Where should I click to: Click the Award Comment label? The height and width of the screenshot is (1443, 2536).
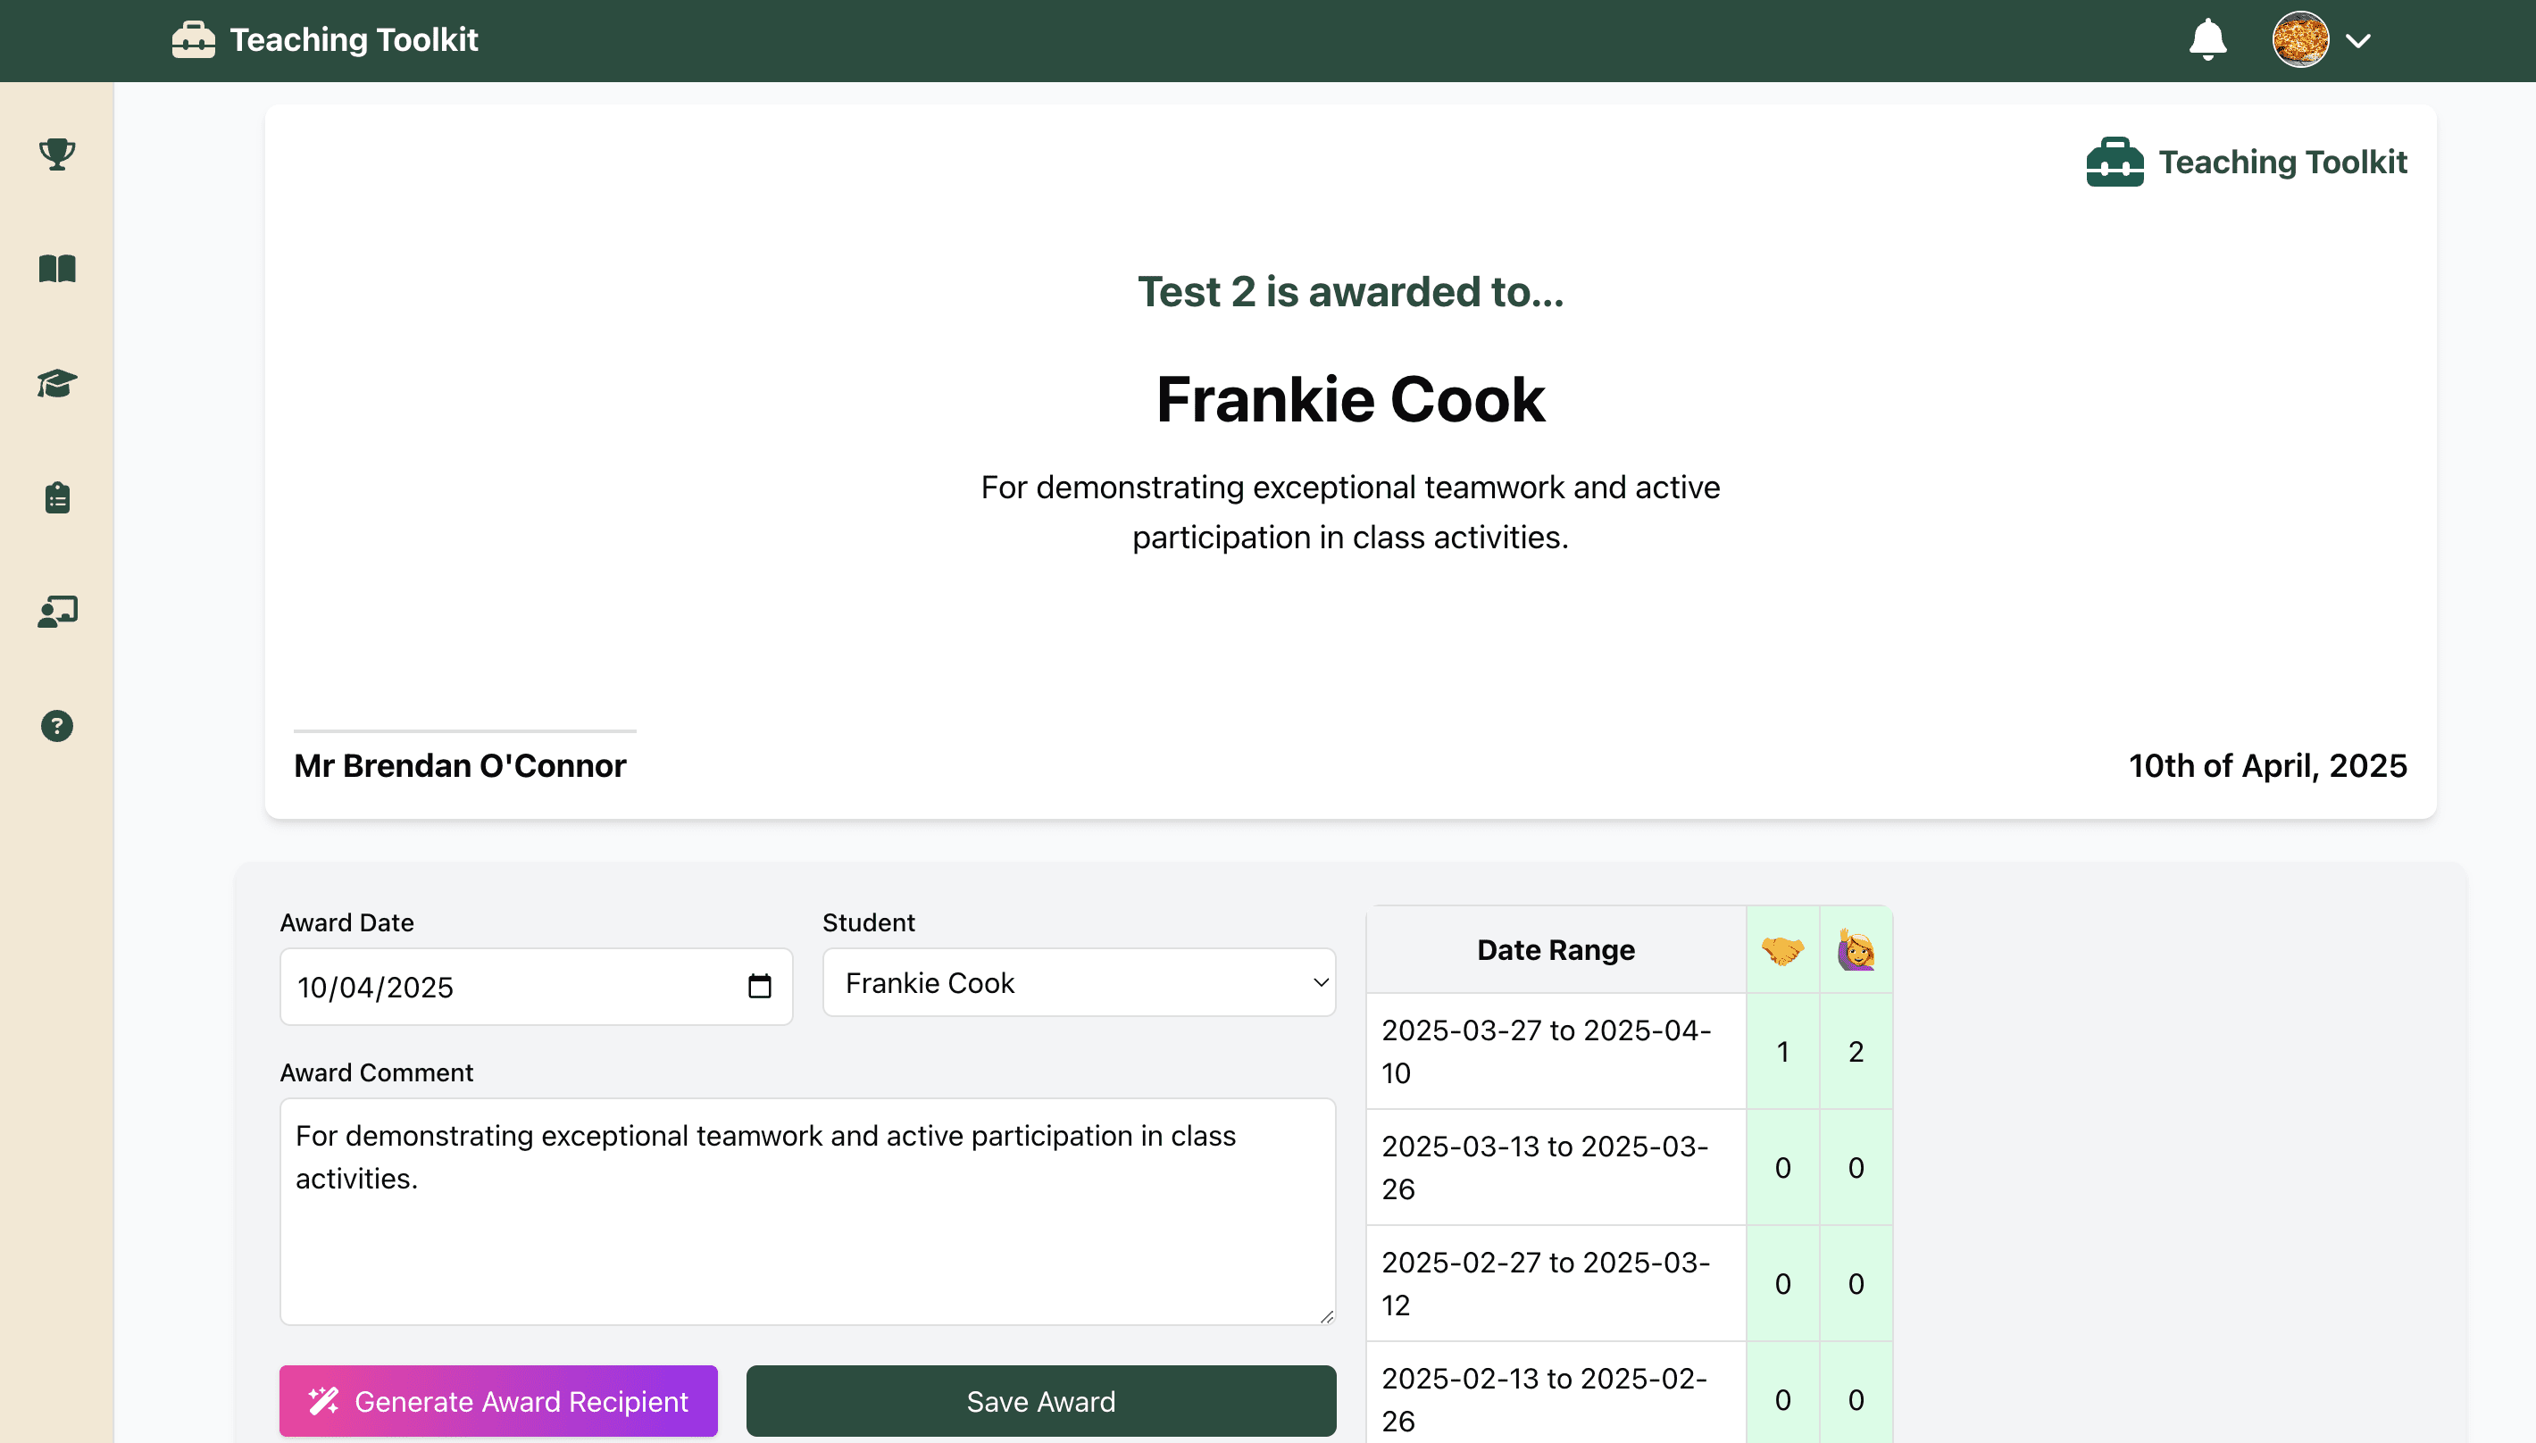[x=377, y=1072]
